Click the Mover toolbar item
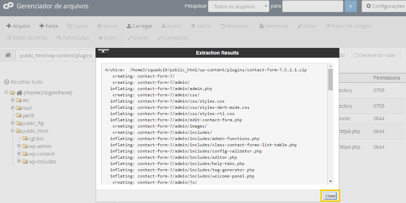 108,26
